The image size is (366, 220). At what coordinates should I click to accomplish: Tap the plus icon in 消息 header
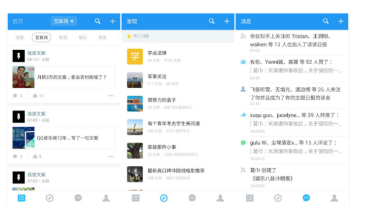341,21
